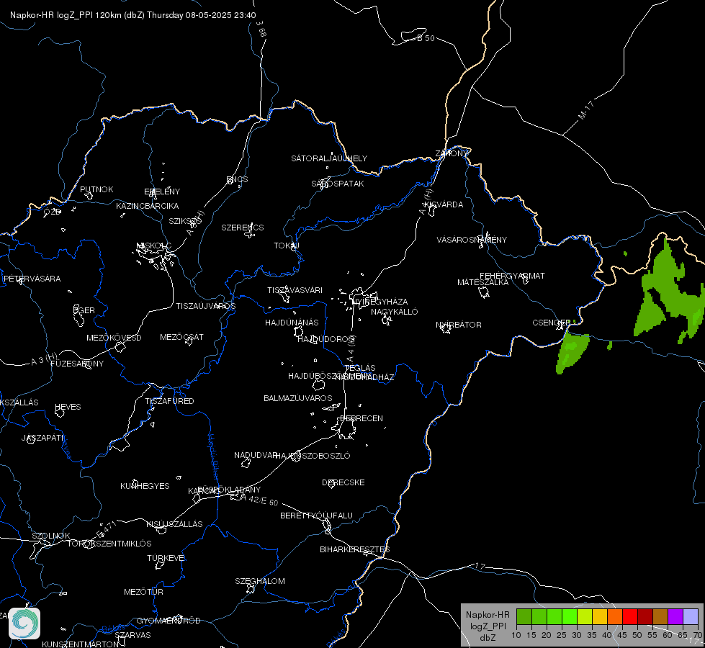This screenshot has height=648, width=705.
Task: Click the Napkor-HR logZ_PPI title text
Action: click(x=133, y=15)
